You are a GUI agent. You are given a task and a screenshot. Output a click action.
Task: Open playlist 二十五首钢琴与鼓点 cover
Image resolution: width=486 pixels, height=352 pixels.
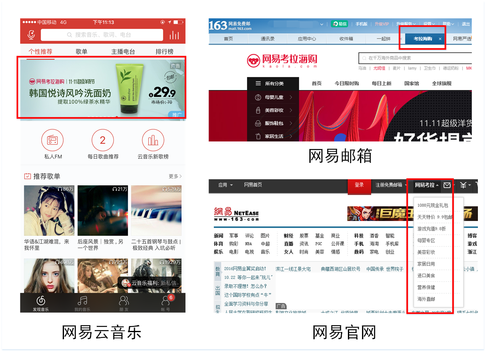click(156, 210)
